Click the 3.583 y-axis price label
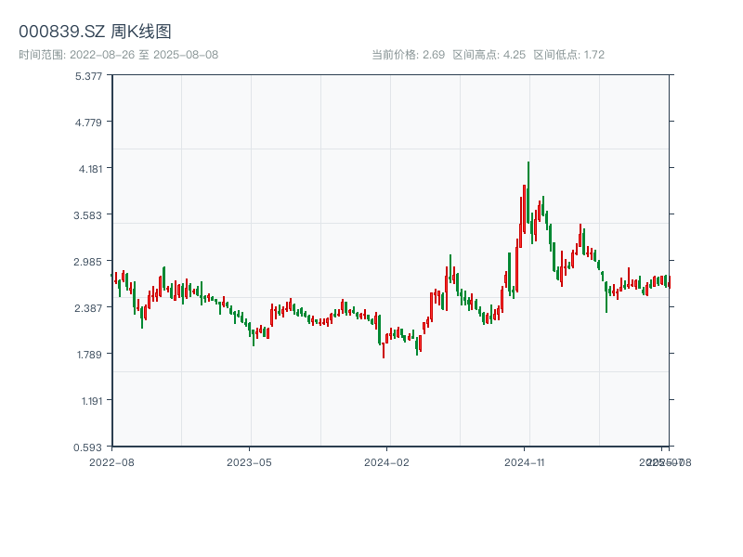The width and height of the screenshot is (743, 557). click(x=89, y=214)
